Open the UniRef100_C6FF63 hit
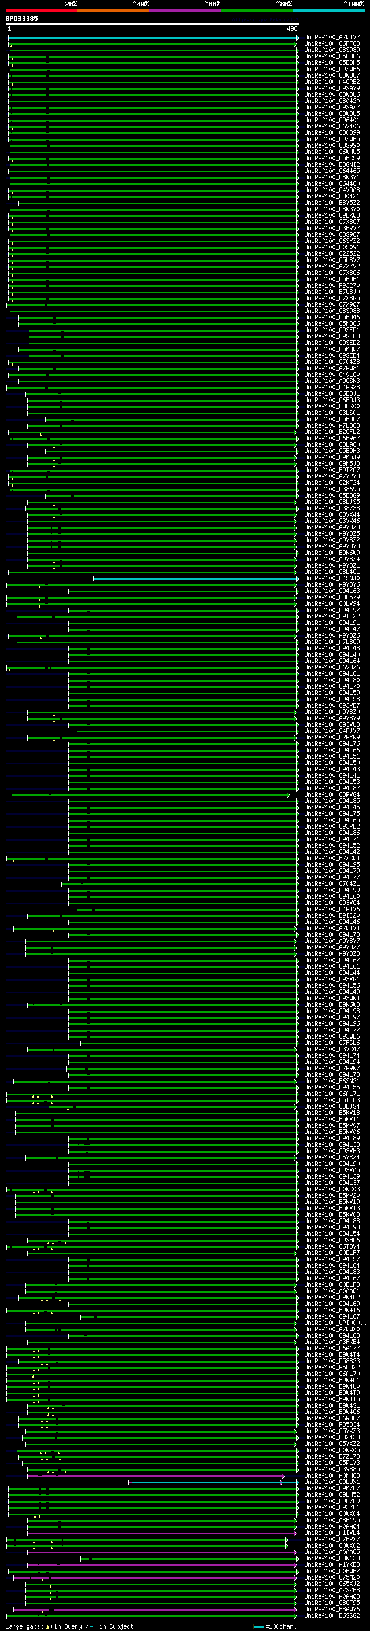Image resolution: width=370 pixels, height=1631 pixels. [x=332, y=44]
